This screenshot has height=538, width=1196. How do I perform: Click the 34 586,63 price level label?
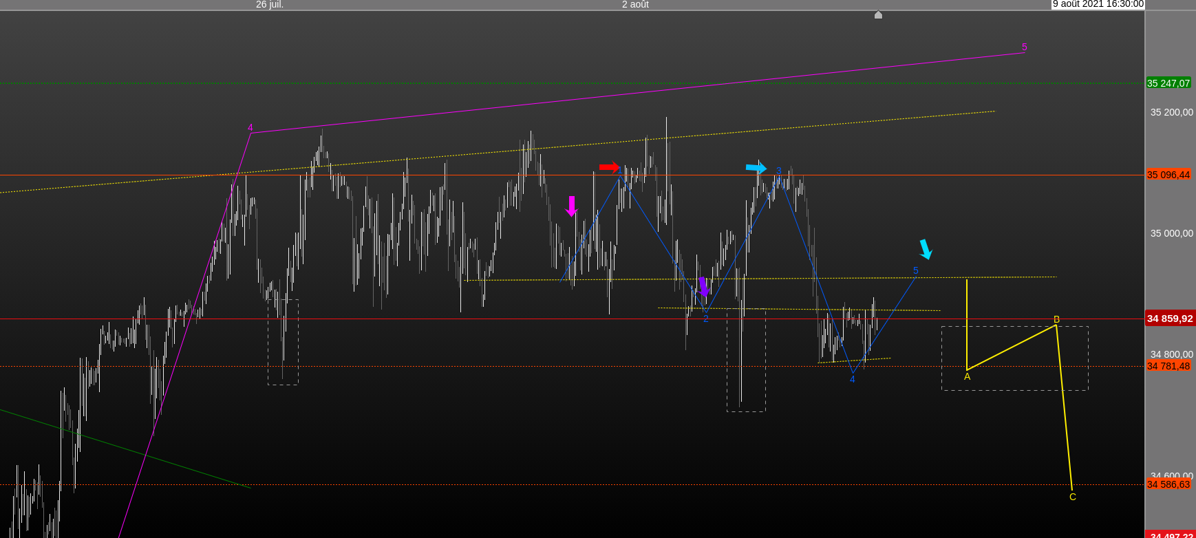point(1168,484)
